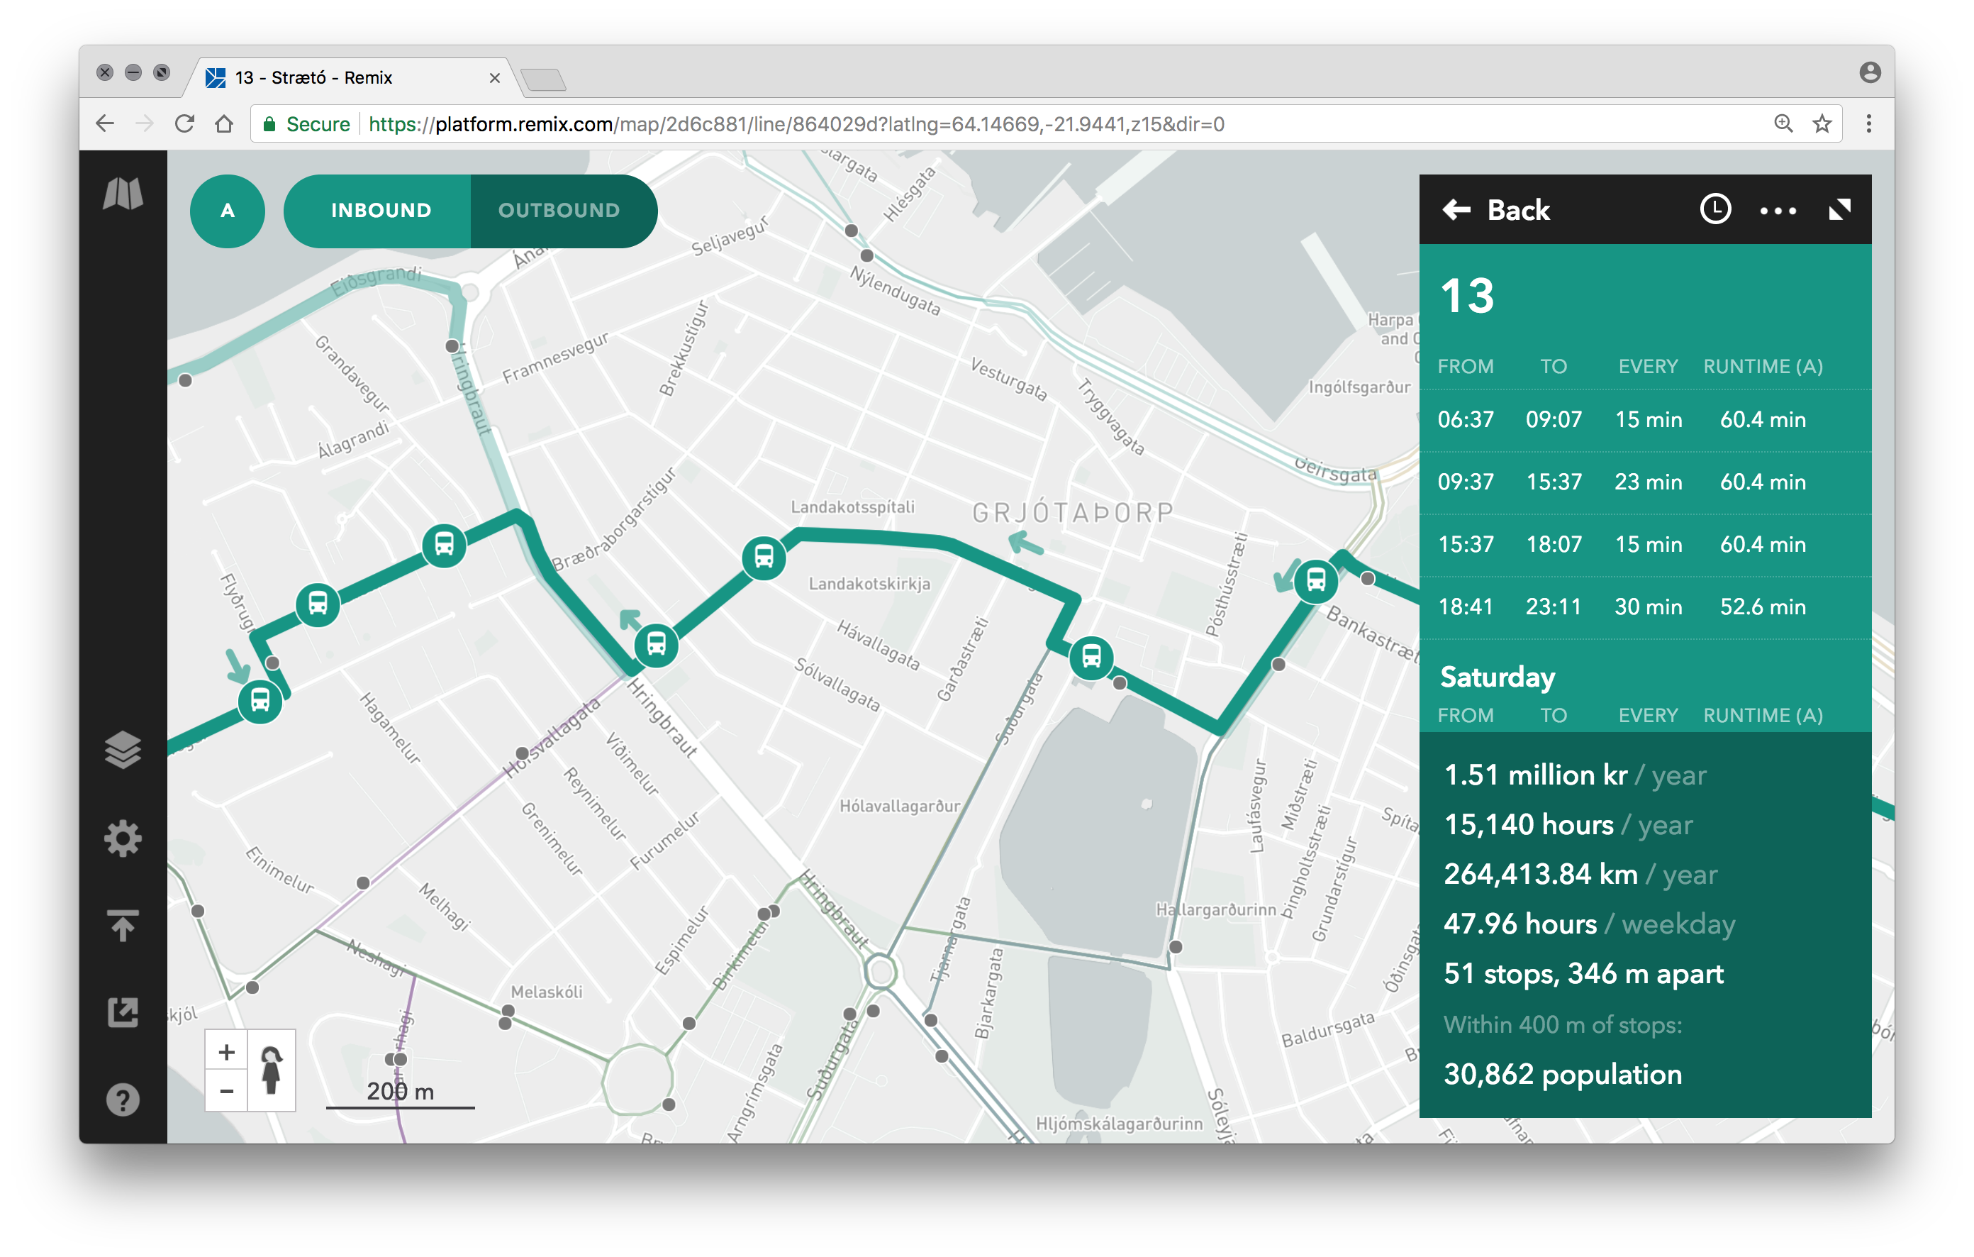The width and height of the screenshot is (1974, 1257).
Task: Open the Chrome three-dot menu
Action: 1868,123
